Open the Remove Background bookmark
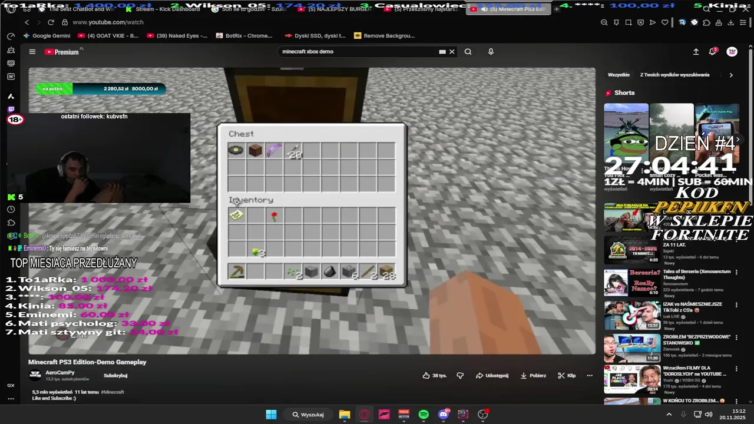 point(385,35)
